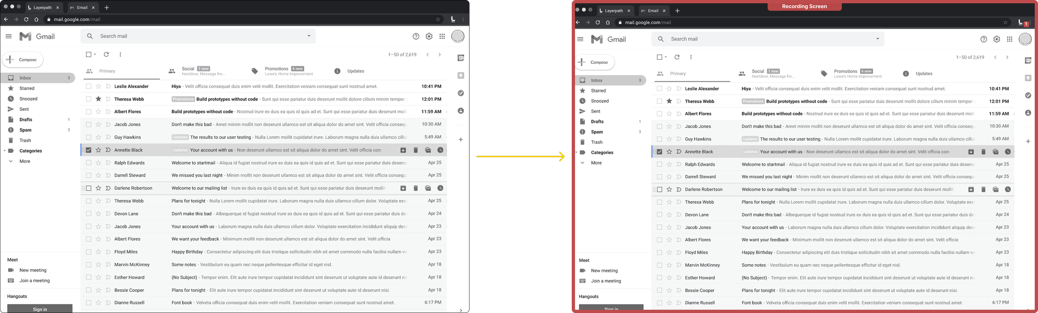Select the Primary tab in the recording window

(x=691, y=74)
